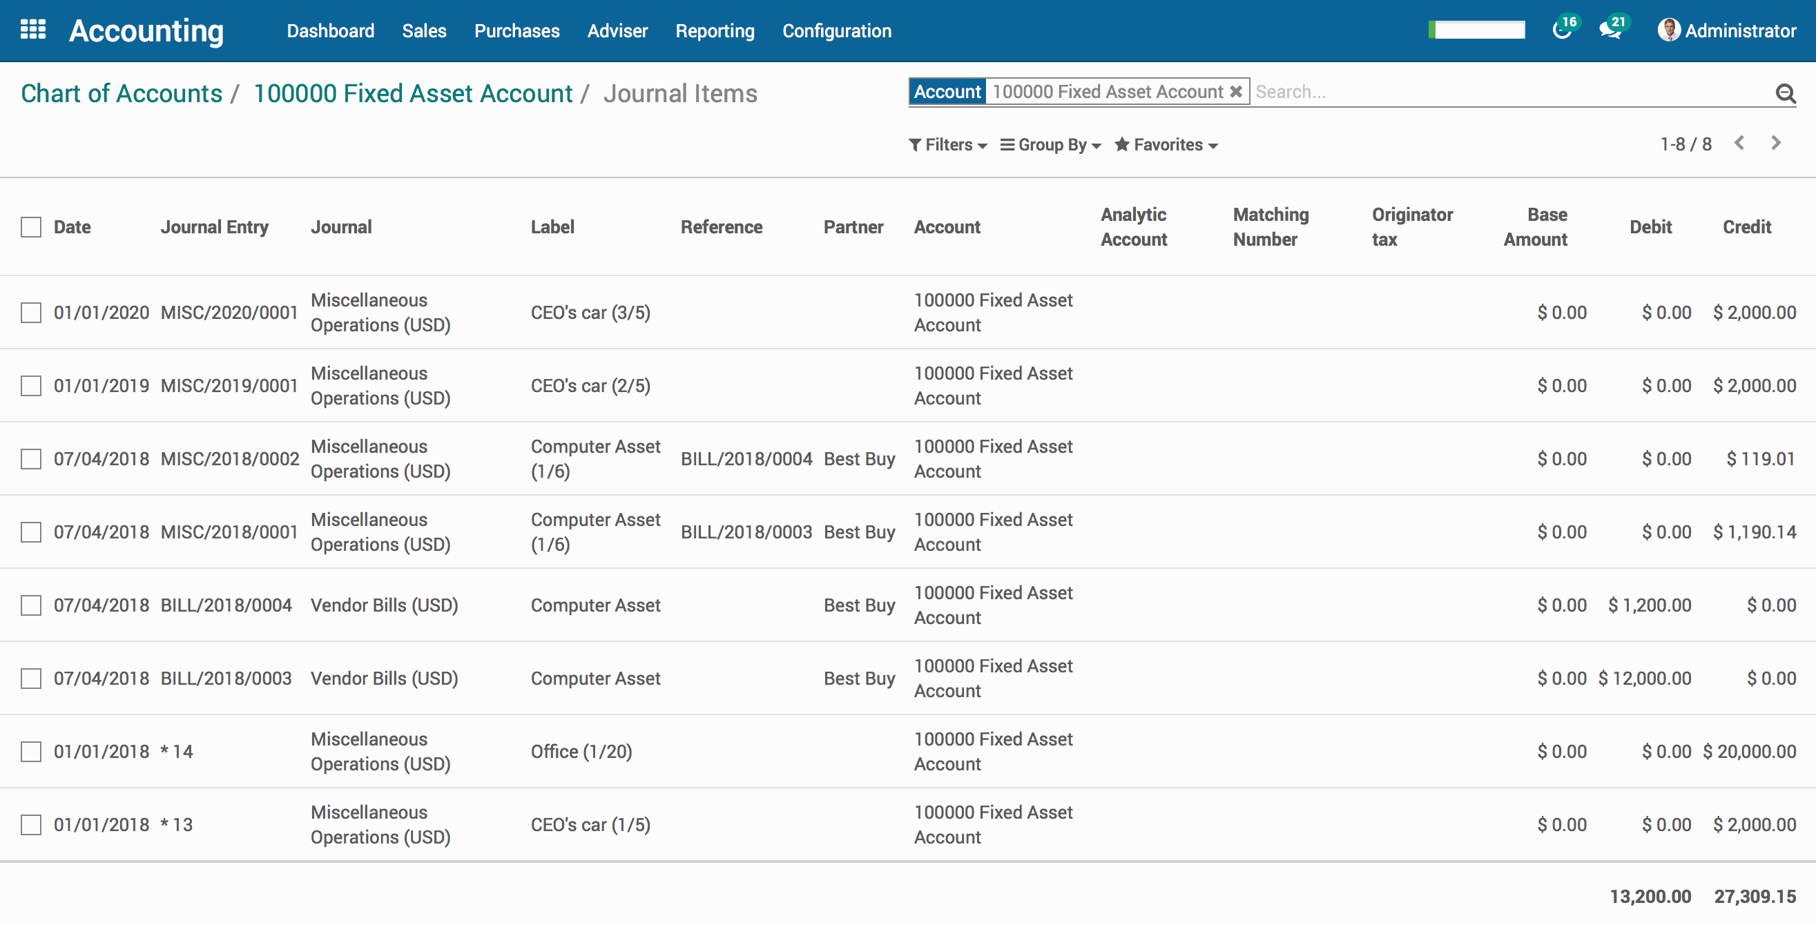The image size is (1816, 925).
Task: Toggle the select-all checkbox in the header
Action: (x=31, y=227)
